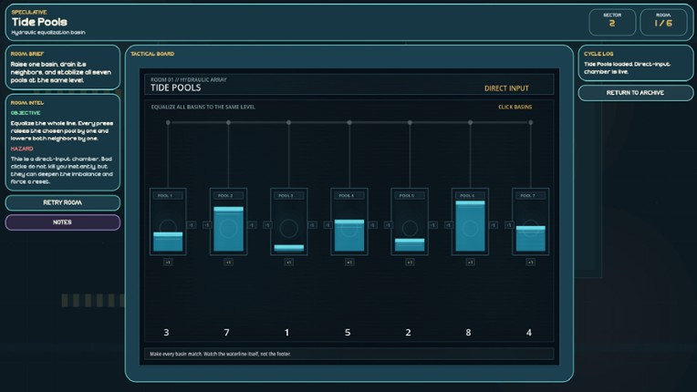The height and width of the screenshot is (392, 697).
Task: Click the Room 1/6 counter
Action: [x=663, y=22]
